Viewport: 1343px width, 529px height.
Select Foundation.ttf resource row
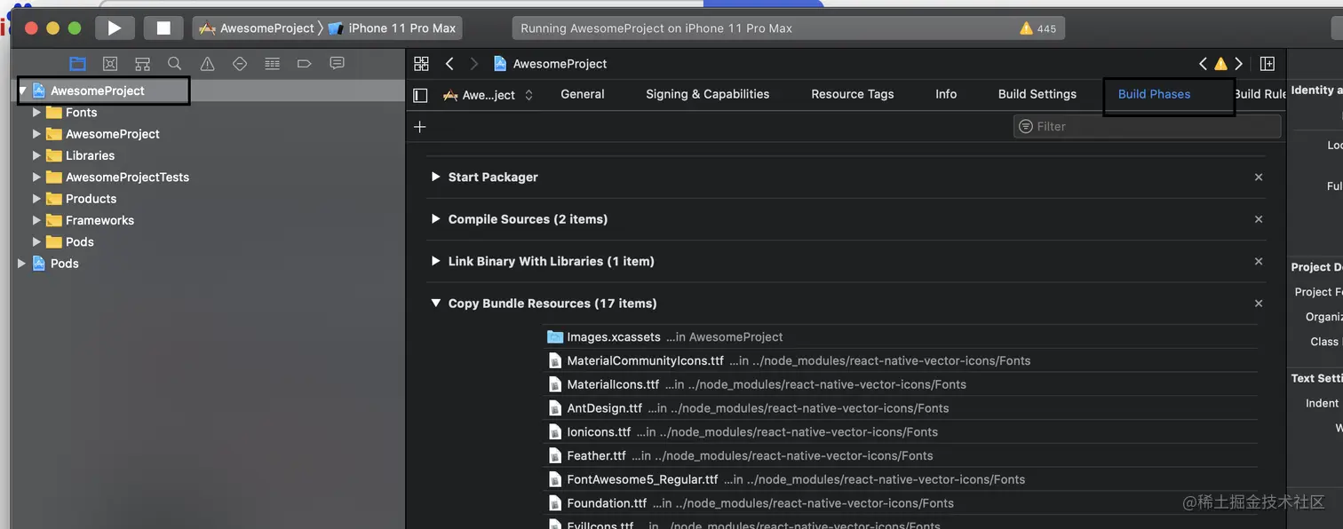click(901, 503)
